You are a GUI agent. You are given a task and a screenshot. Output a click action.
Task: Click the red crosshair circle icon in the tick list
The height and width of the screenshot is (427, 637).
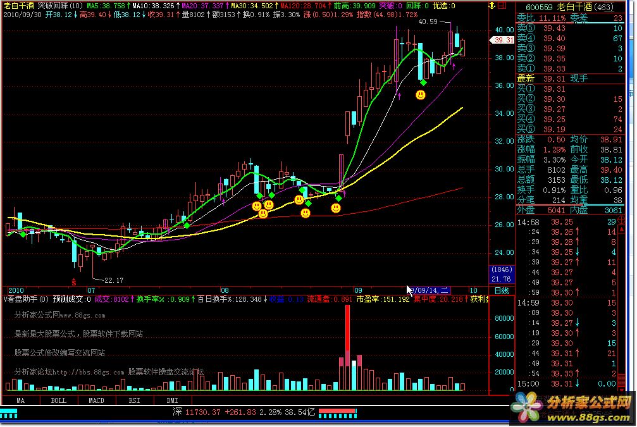[x=621, y=221]
